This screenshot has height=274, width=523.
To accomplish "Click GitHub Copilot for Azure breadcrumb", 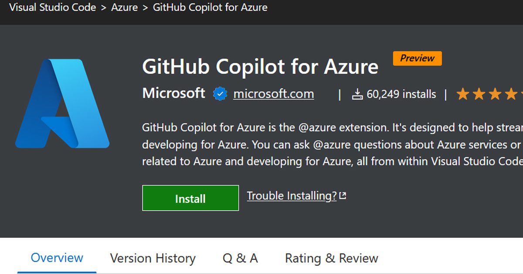I will click(x=210, y=7).
